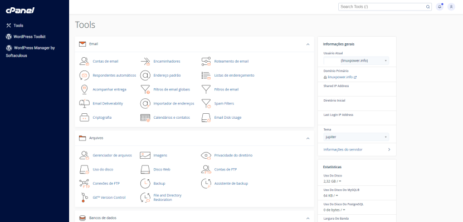
Task: Open the Email Deliverability link
Action: tap(108, 103)
